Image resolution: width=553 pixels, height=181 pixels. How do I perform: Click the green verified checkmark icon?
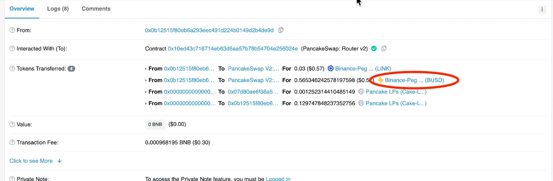click(374, 49)
